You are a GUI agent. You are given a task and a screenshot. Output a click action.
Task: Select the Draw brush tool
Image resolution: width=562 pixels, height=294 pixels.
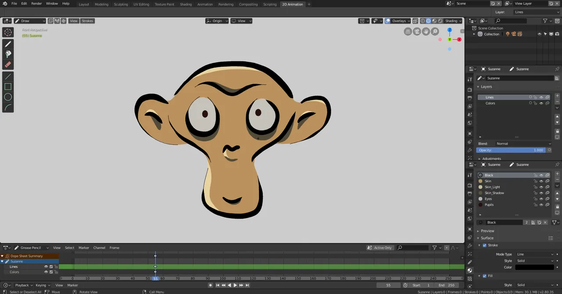[8, 44]
